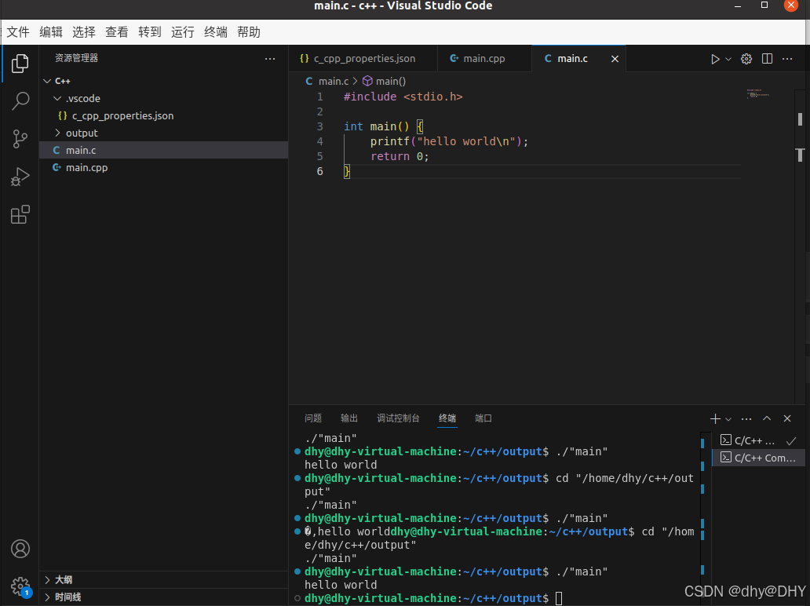
Task: Select the first C/C++ terminal with checkmark
Action: click(x=758, y=440)
